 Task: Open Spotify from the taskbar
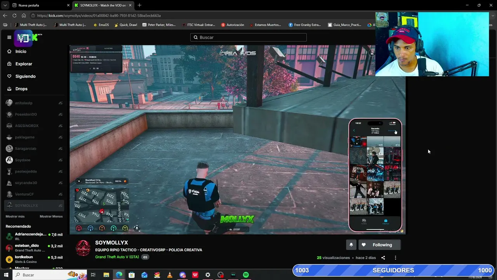point(246,275)
